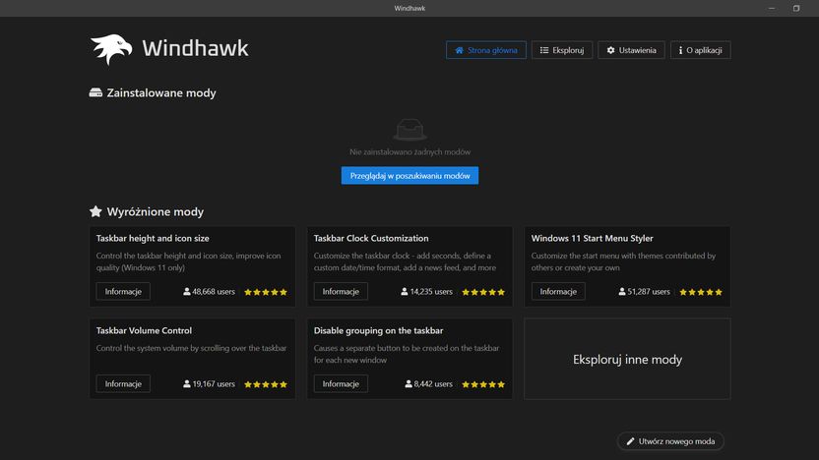Click Disable grouping on the taskbar title

(x=378, y=330)
